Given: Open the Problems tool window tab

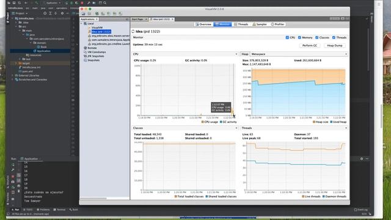Looking at the screenshot, I should tap(43, 210).
